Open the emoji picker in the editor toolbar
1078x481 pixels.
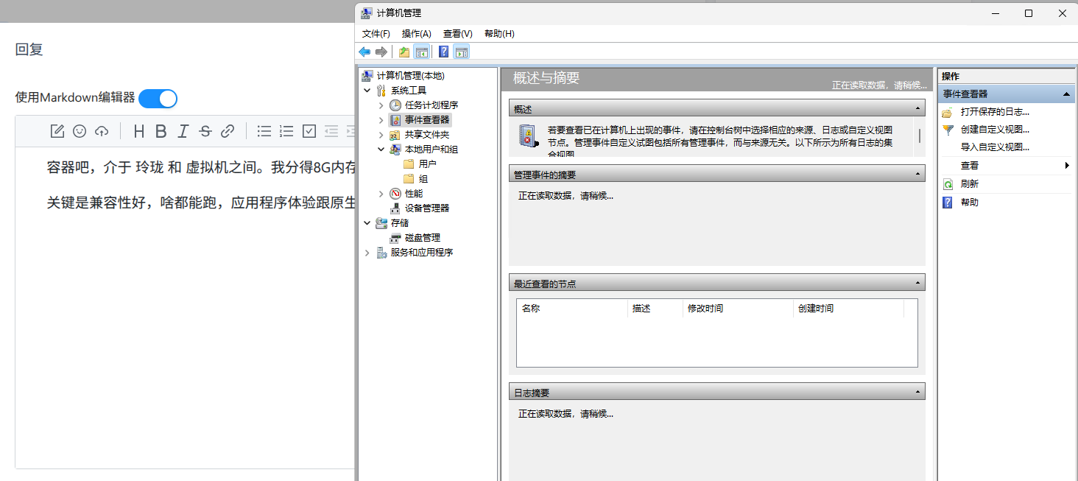click(x=80, y=131)
